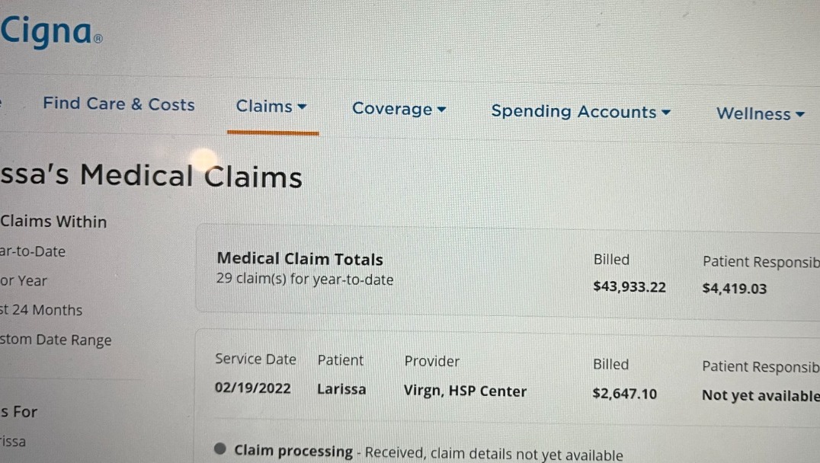Click the gray claim processing status dot

[x=221, y=449]
